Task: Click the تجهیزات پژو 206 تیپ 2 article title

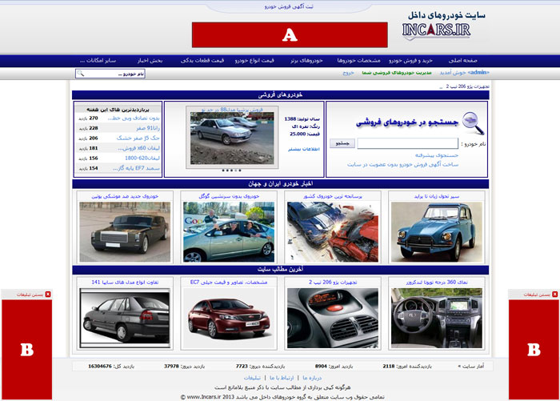Action: pos(333,282)
